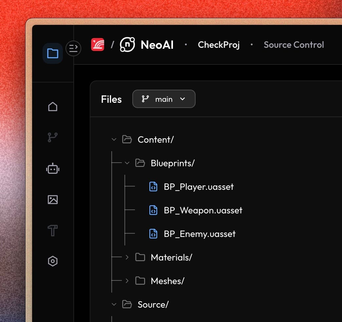342x322 pixels.
Task: Click the NeoAI circular logo icon
Action: coord(127,45)
